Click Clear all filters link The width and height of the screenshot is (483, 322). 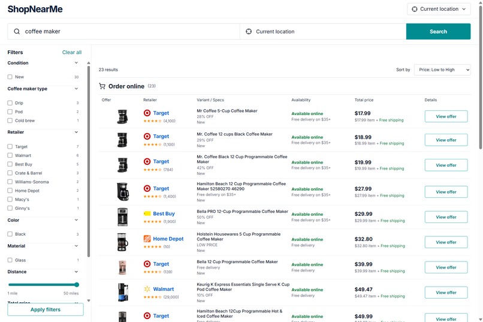click(x=72, y=52)
